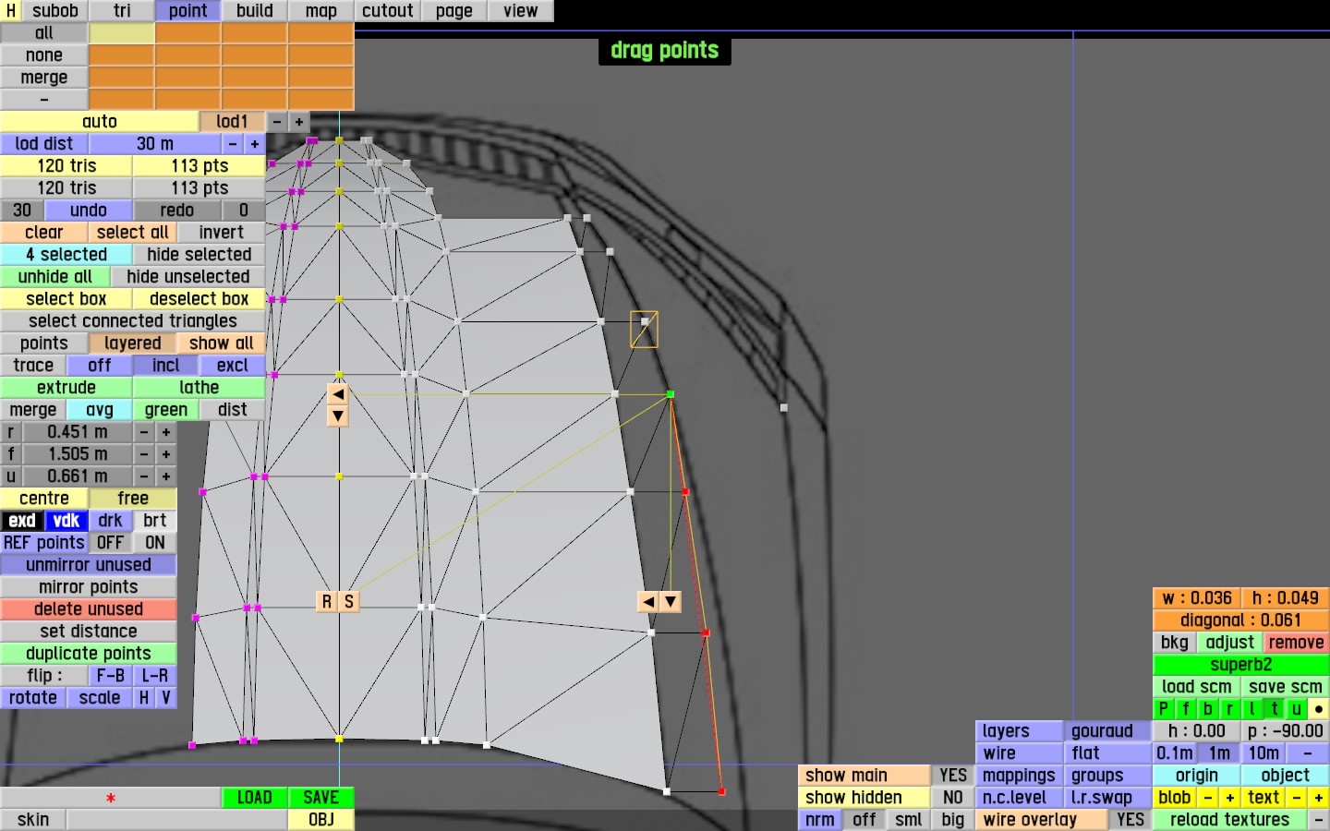Viewport: 1330px width, 831px height.
Task: Click the left arrow beside the green point
Action: [338, 394]
